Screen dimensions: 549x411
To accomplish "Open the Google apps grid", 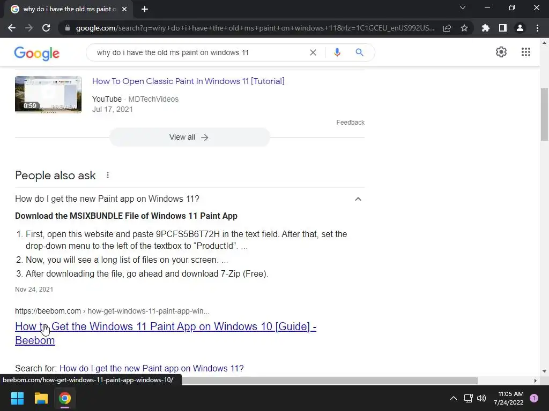I will pos(525,52).
